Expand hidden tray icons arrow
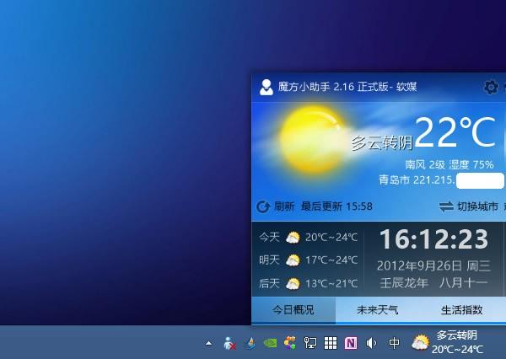 click(x=208, y=343)
